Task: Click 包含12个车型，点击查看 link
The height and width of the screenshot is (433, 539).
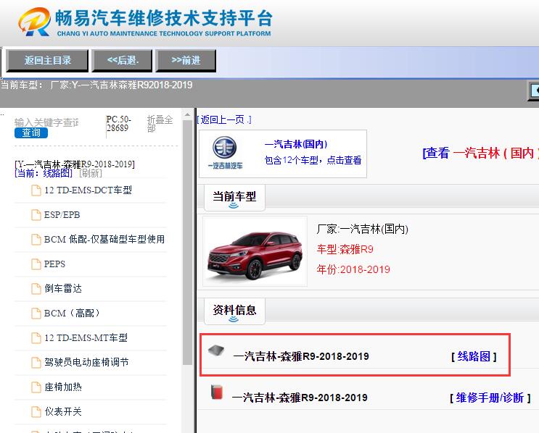Action: pos(313,160)
